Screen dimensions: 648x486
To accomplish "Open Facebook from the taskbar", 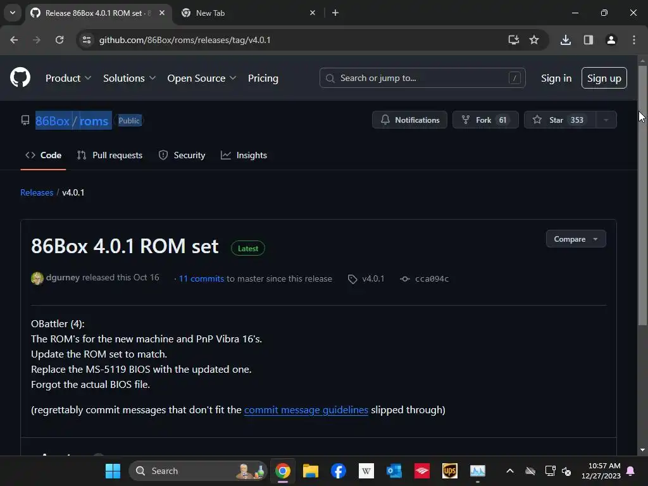I will (338, 471).
